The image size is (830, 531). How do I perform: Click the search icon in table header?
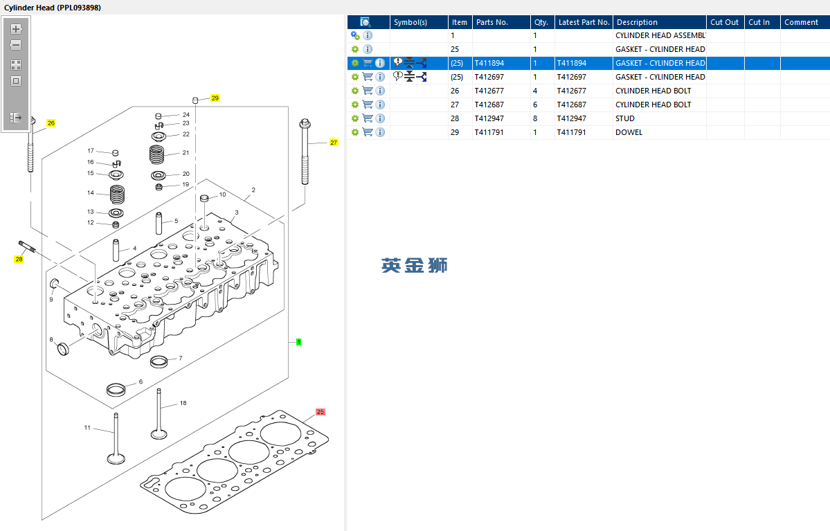coord(366,22)
